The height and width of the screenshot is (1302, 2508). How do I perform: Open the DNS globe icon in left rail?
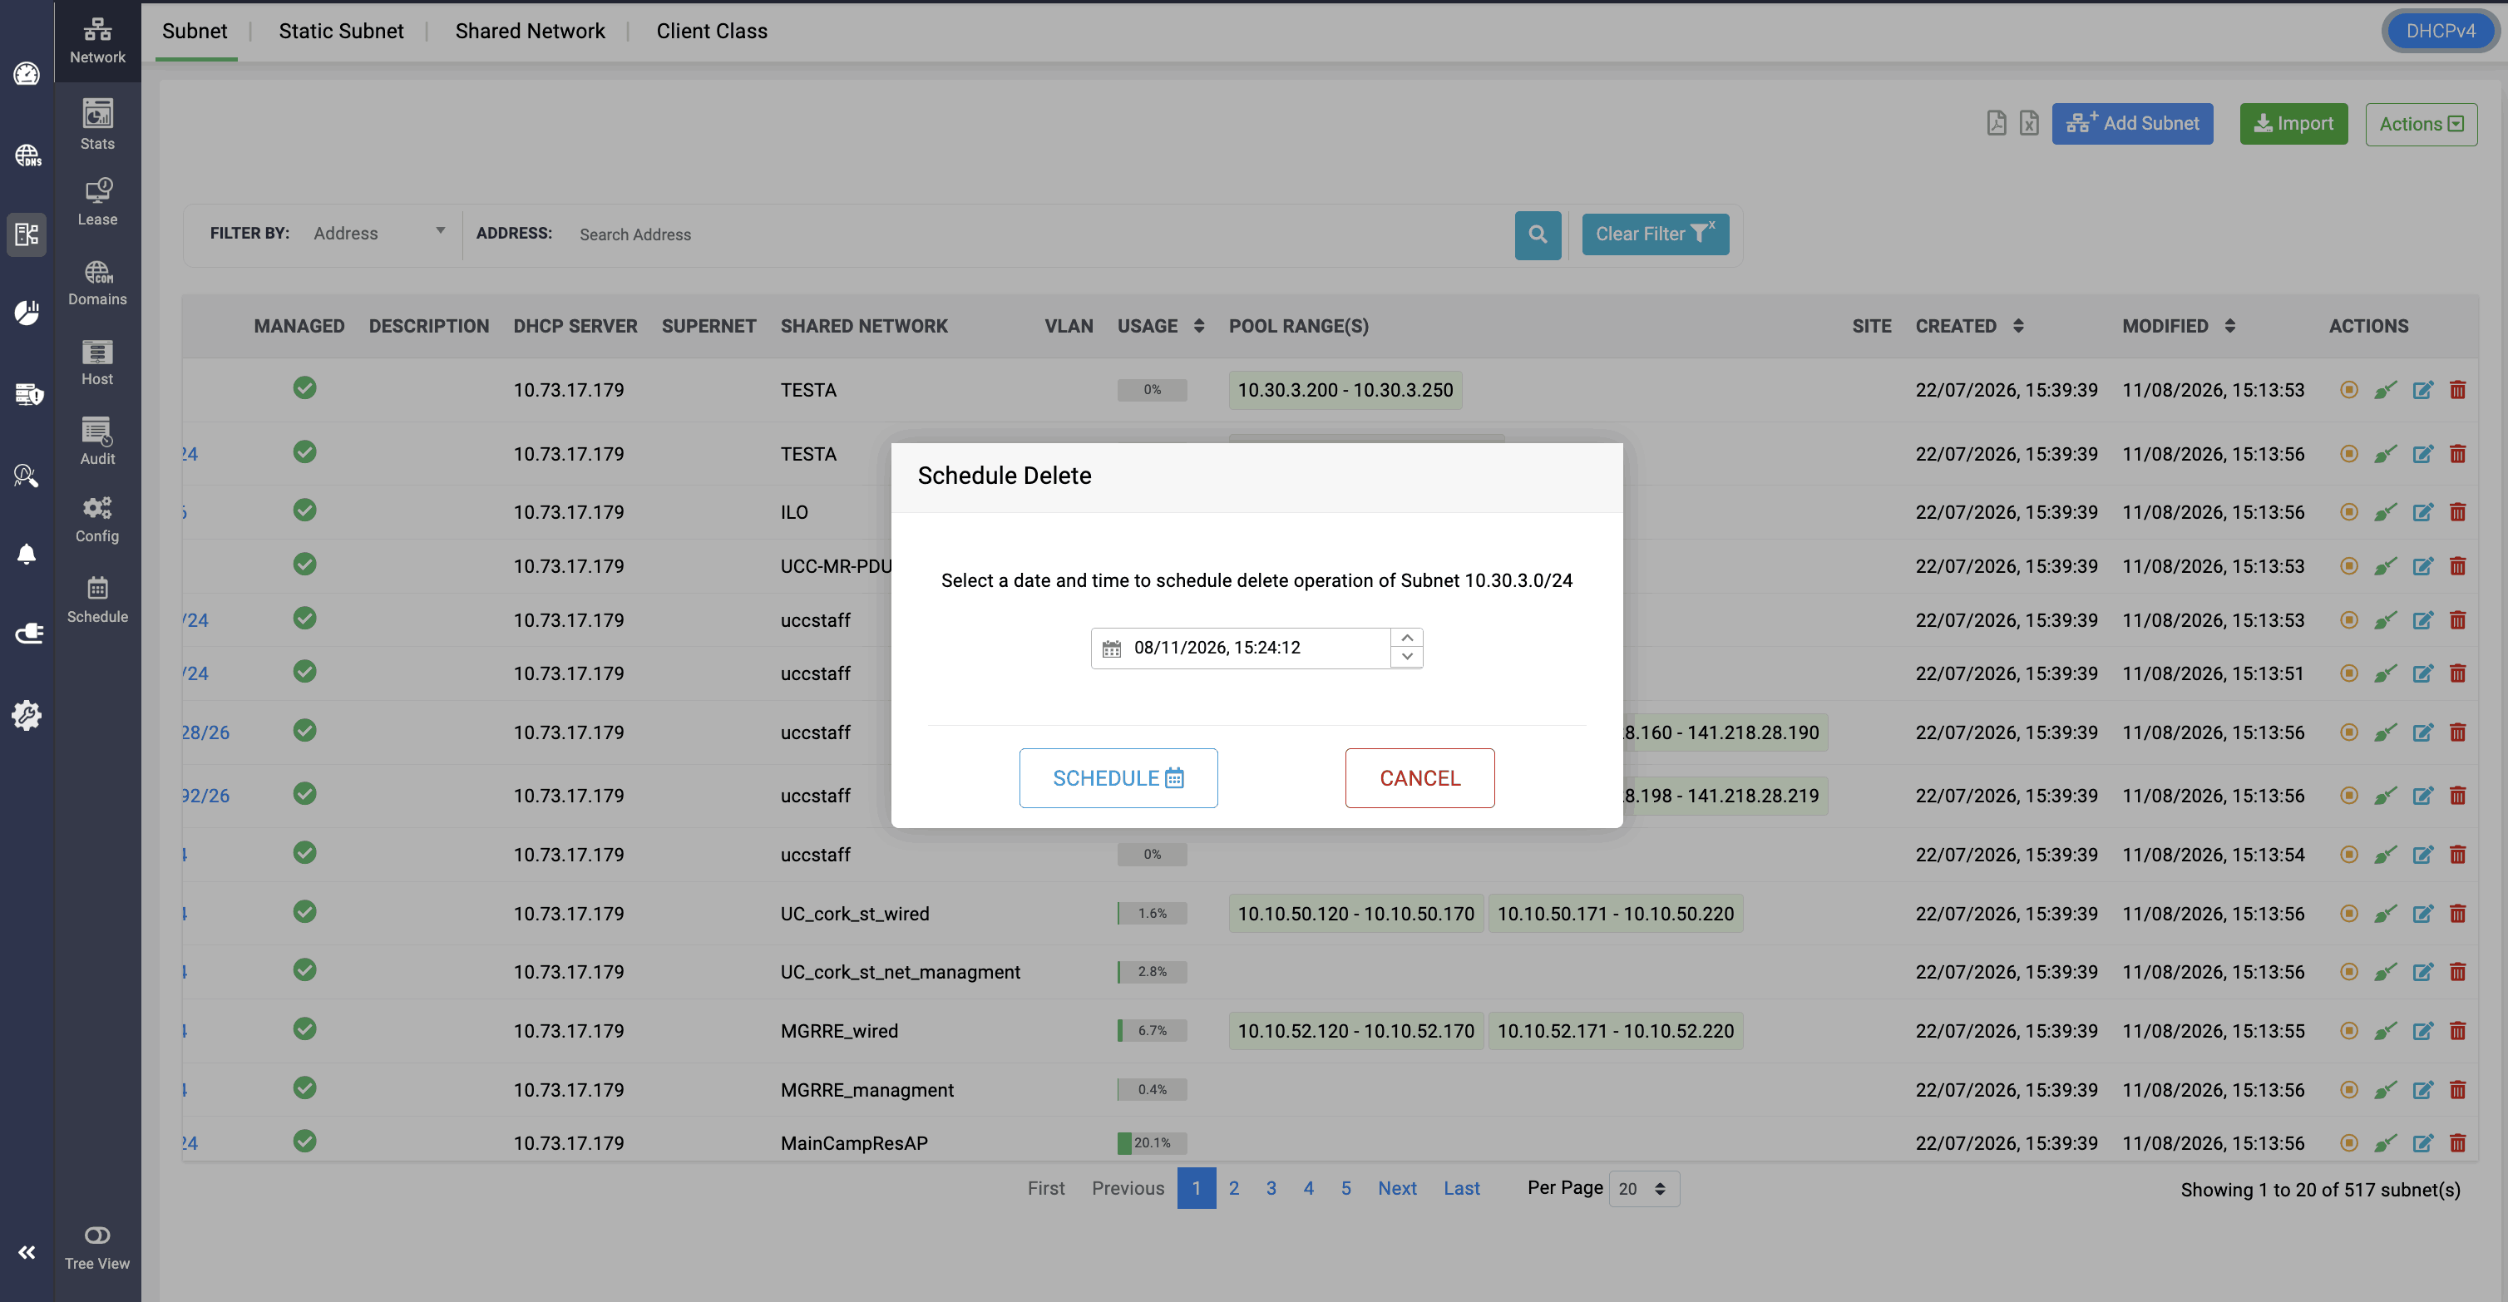(x=27, y=155)
